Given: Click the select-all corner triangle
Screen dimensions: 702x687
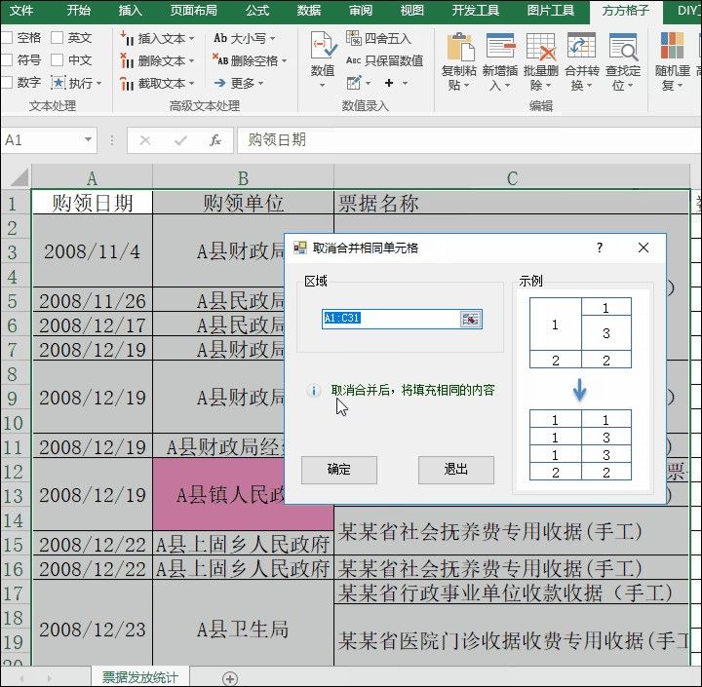Looking at the screenshot, I should (19, 177).
